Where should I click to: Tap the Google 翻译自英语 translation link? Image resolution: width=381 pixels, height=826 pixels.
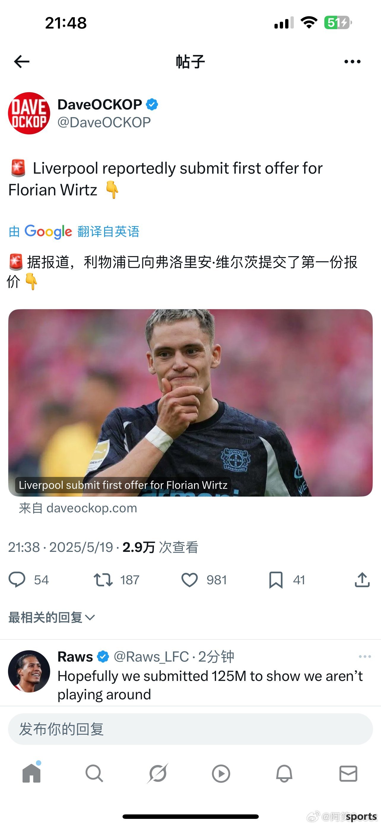click(x=74, y=232)
